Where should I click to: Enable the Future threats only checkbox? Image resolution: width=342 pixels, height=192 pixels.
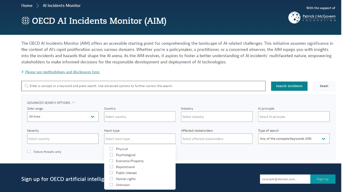(x=29, y=152)
